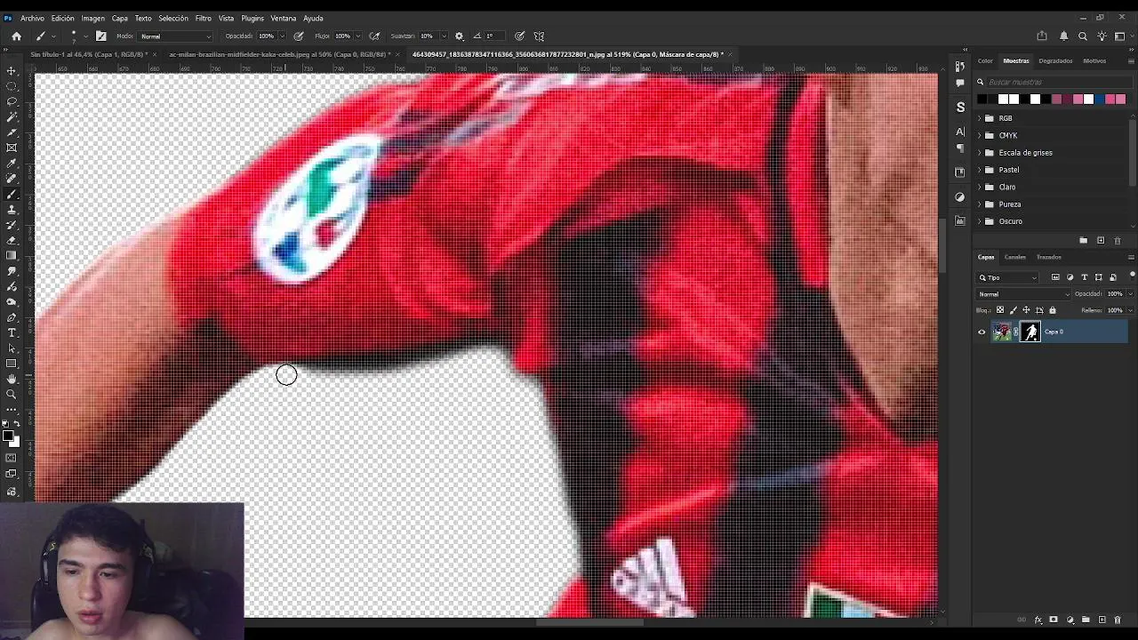Select the Lasso tool
The width and height of the screenshot is (1138, 640).
click(12, 101)
